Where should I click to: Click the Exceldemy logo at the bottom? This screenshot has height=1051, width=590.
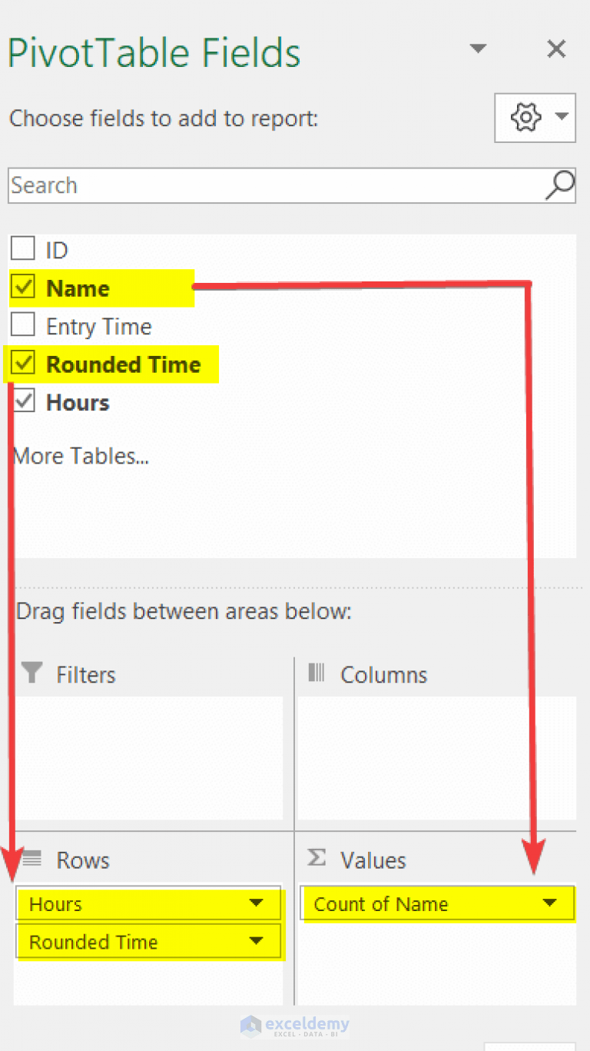click(x=295, y=1026)
